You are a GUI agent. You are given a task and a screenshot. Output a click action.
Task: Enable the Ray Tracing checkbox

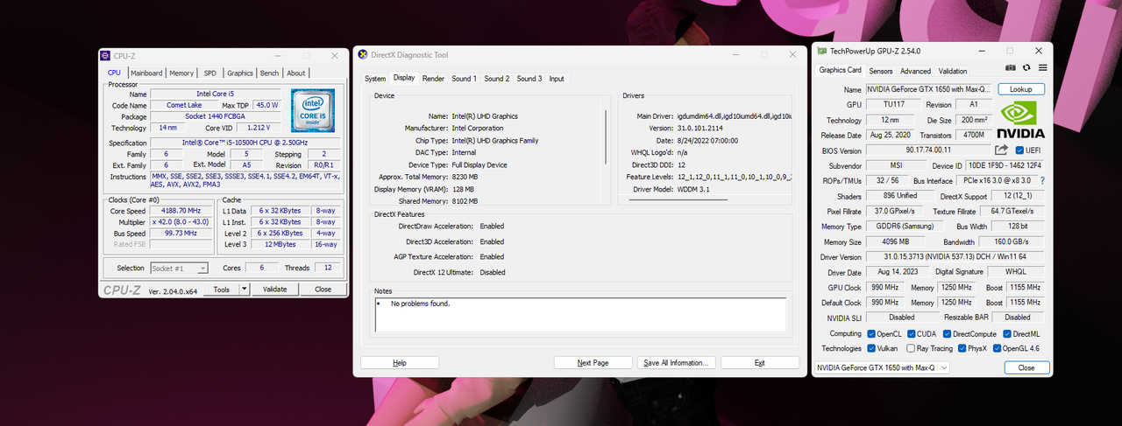912,348
